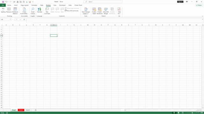
Task: Click Protect Sheet
Action: pos(94,11)
